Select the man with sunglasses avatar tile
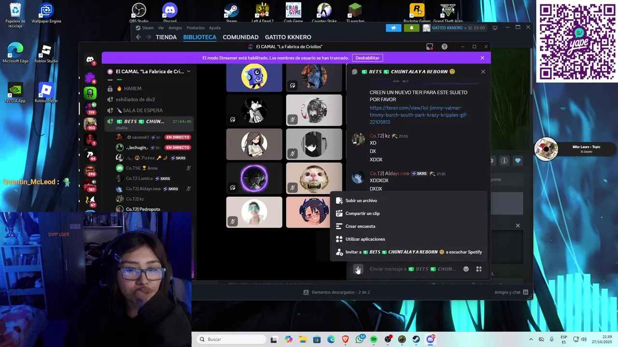This screenshot has height=347, width=618. [x=254, y=212]
